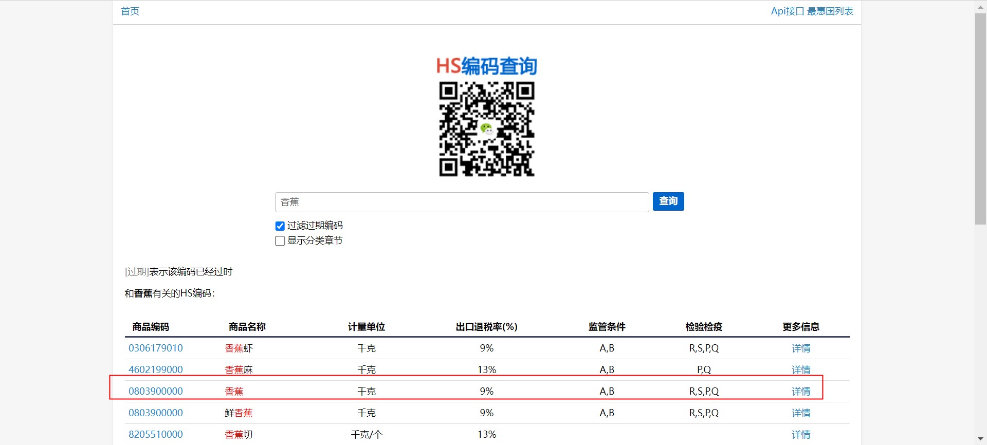
Task: Click the 检验检疫 column header
Action: [x=704, y=327]
